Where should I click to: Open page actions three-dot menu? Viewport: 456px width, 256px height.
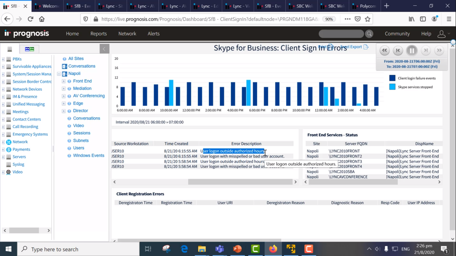(x=348, y=19)
